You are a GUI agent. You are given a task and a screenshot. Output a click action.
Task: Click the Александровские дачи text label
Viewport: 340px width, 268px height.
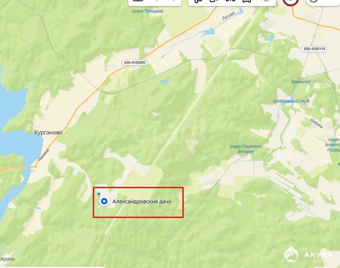coord(142,202)
